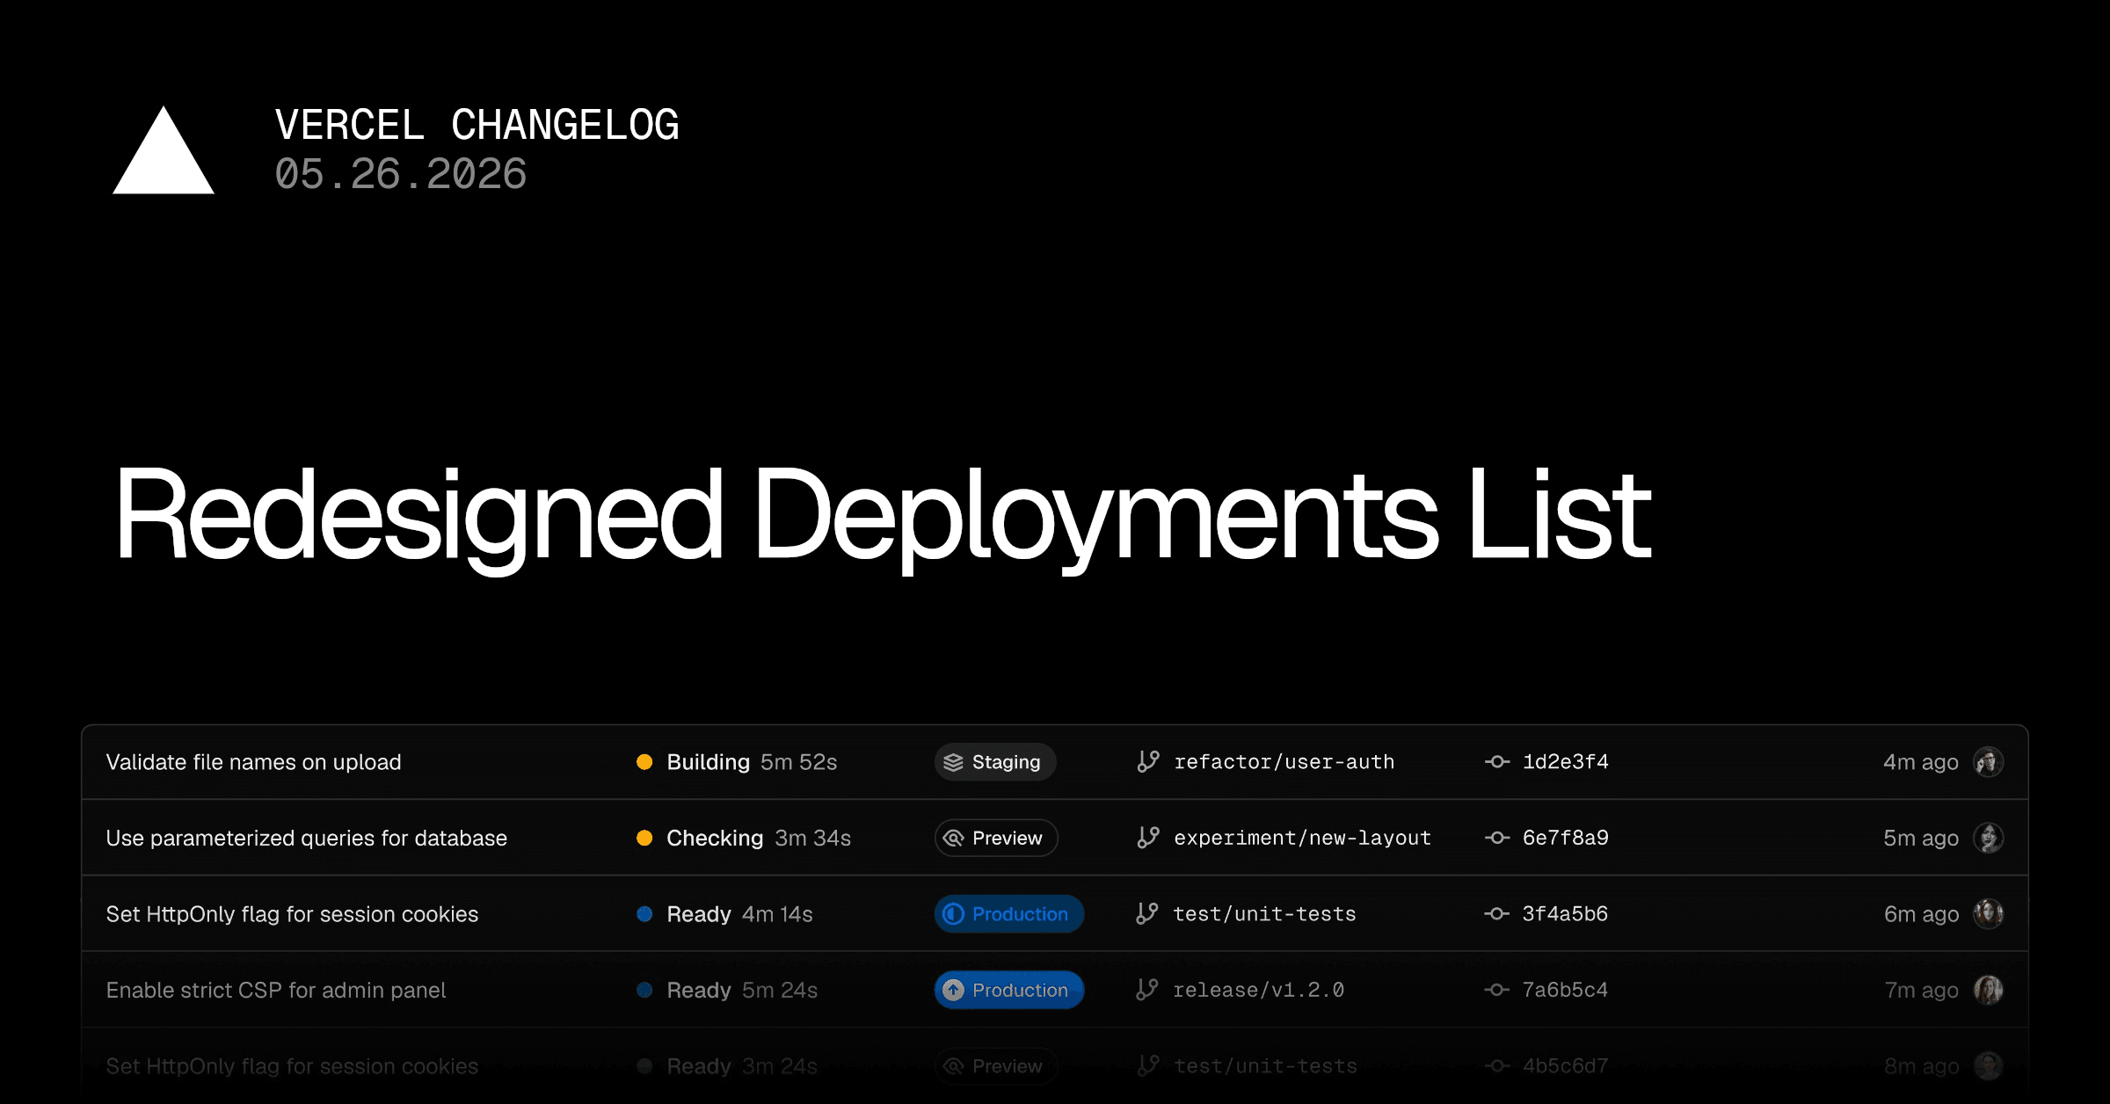
Task: Click test/unit-tests branch in 6m ago row
Action: click(1265, 914)
